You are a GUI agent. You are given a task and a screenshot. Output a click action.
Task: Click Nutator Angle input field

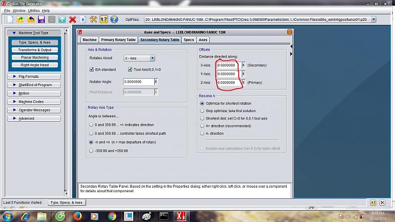[x=138, y=82]
